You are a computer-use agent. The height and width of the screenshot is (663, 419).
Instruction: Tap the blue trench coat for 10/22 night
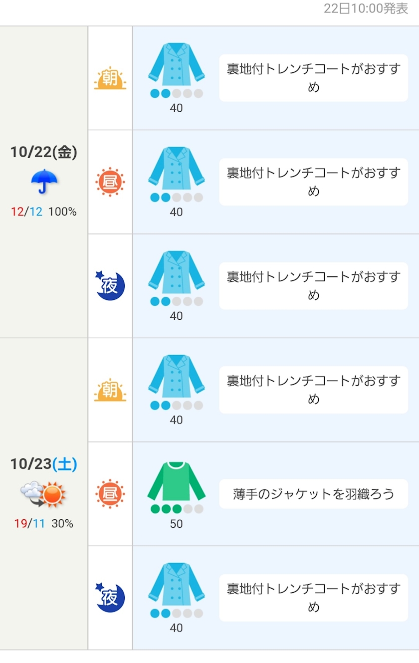(x=176, y=273)
